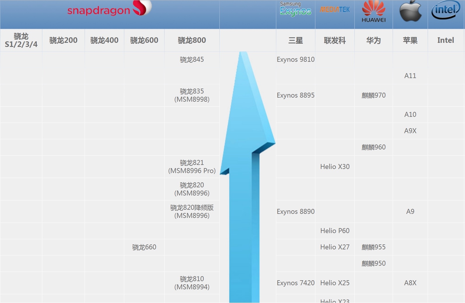Image resolution: width=465 pixels, height=303 pixels.
Task: Click the Snapdragon logo in the header
Action: tap(109, 9)
